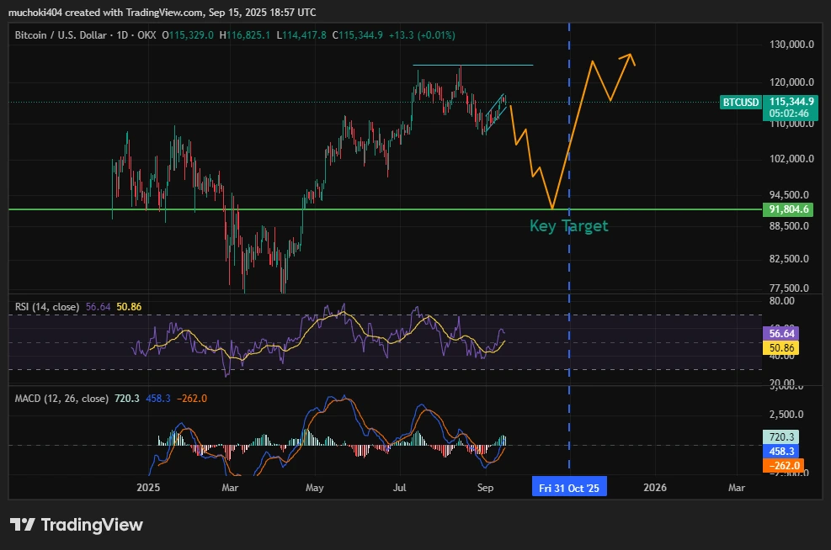Click the 130,000.0 price axis label
Image resolution: width=831 pixels, height=550 pixels.
[791, 45]
